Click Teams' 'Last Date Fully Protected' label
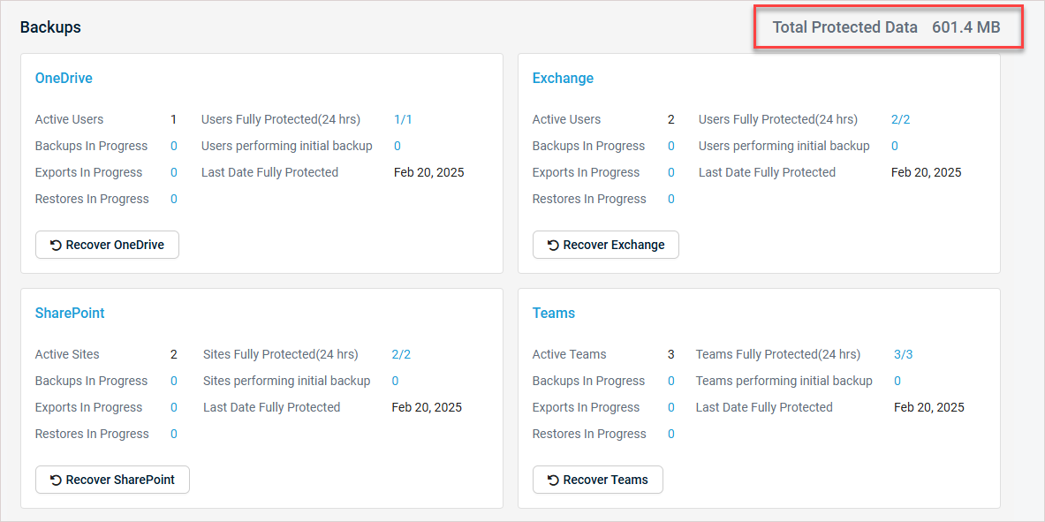This screenshot has height=522, width=1045. [x=764, y=407]
